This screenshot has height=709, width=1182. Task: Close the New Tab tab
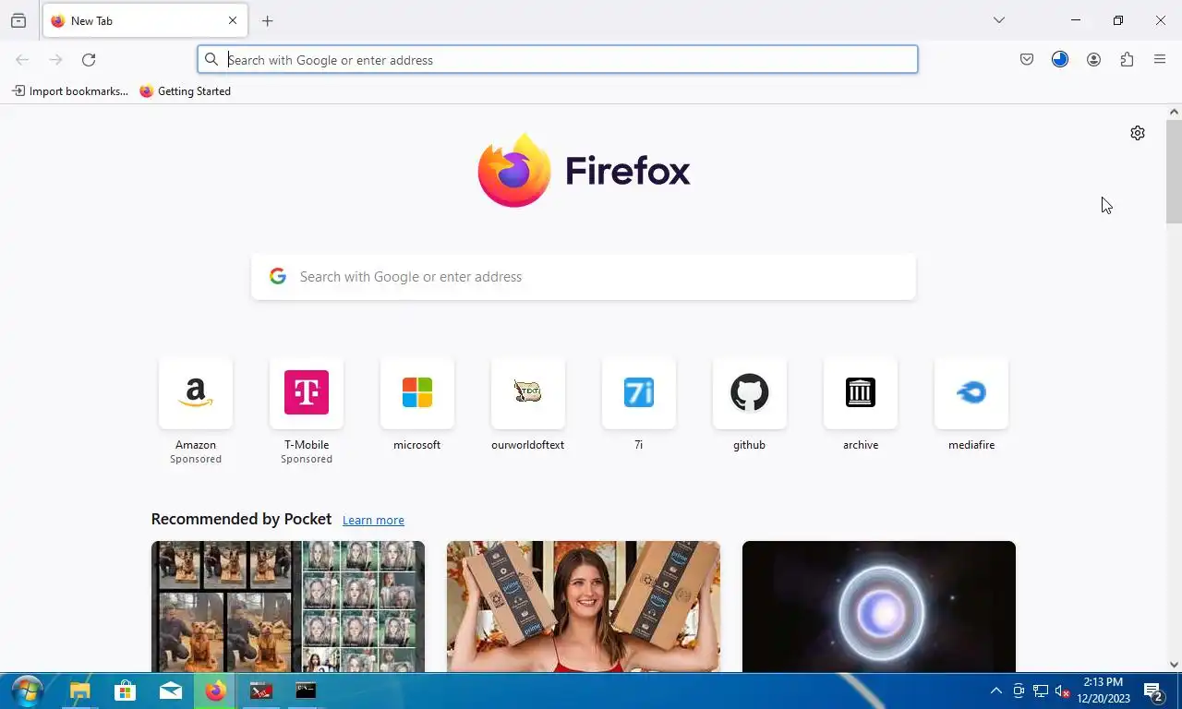point(233,20)
